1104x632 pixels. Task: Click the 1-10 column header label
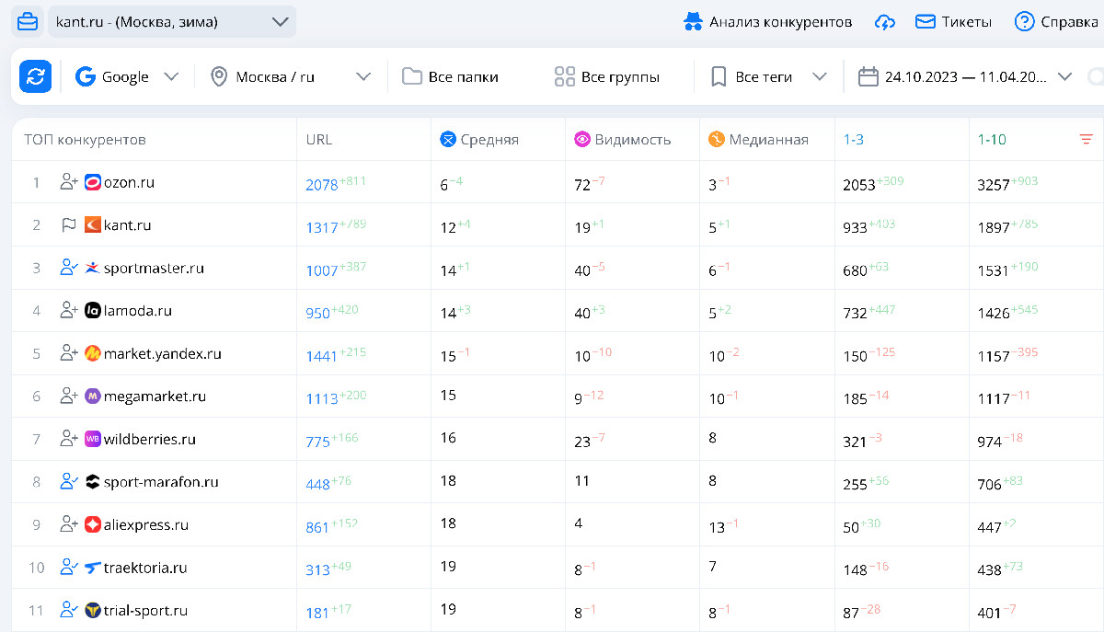992,140
